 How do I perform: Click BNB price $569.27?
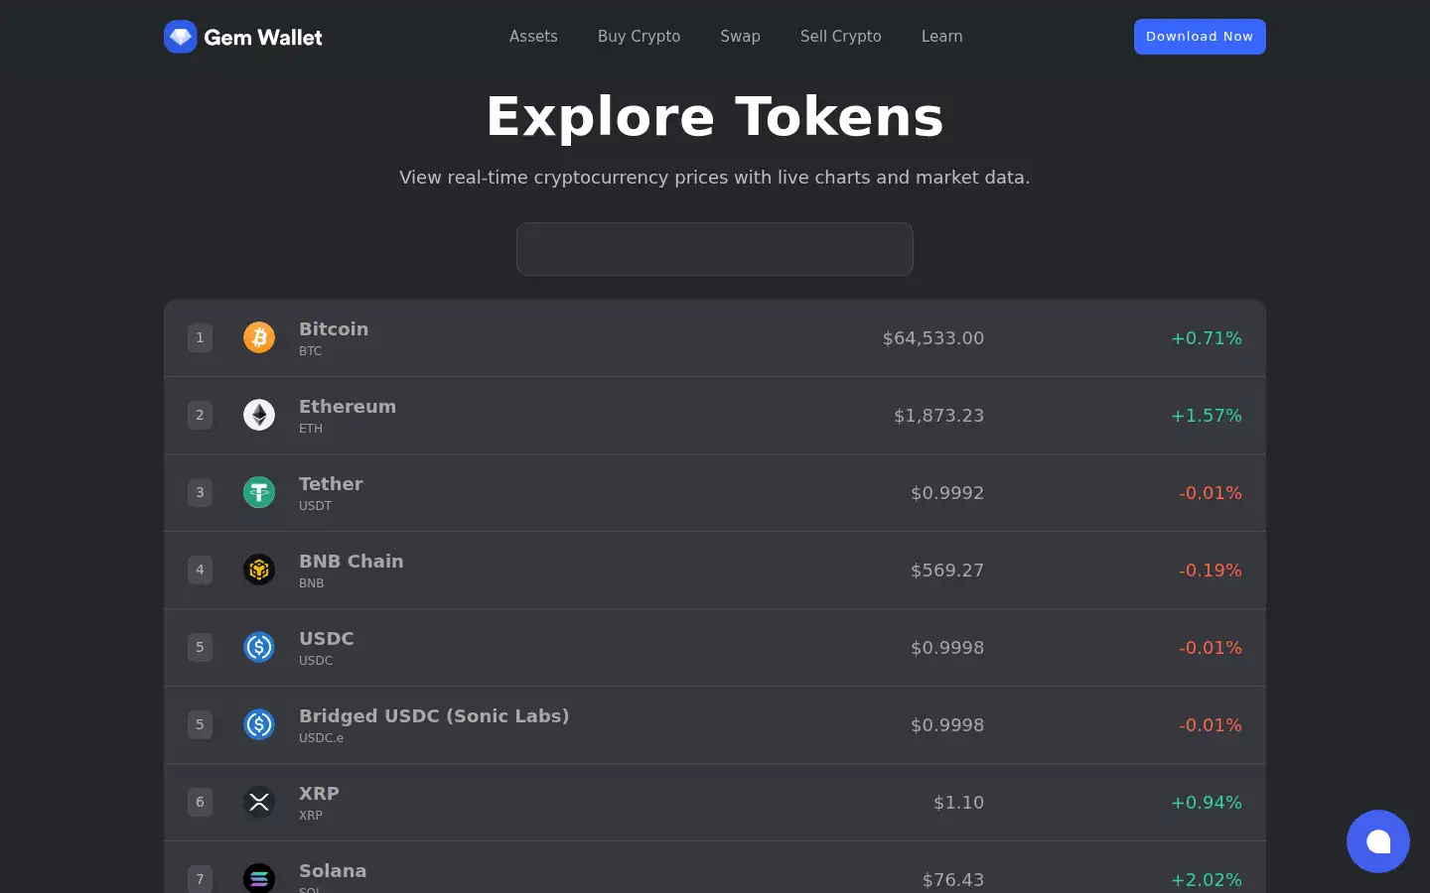click(x=947, y=571)
